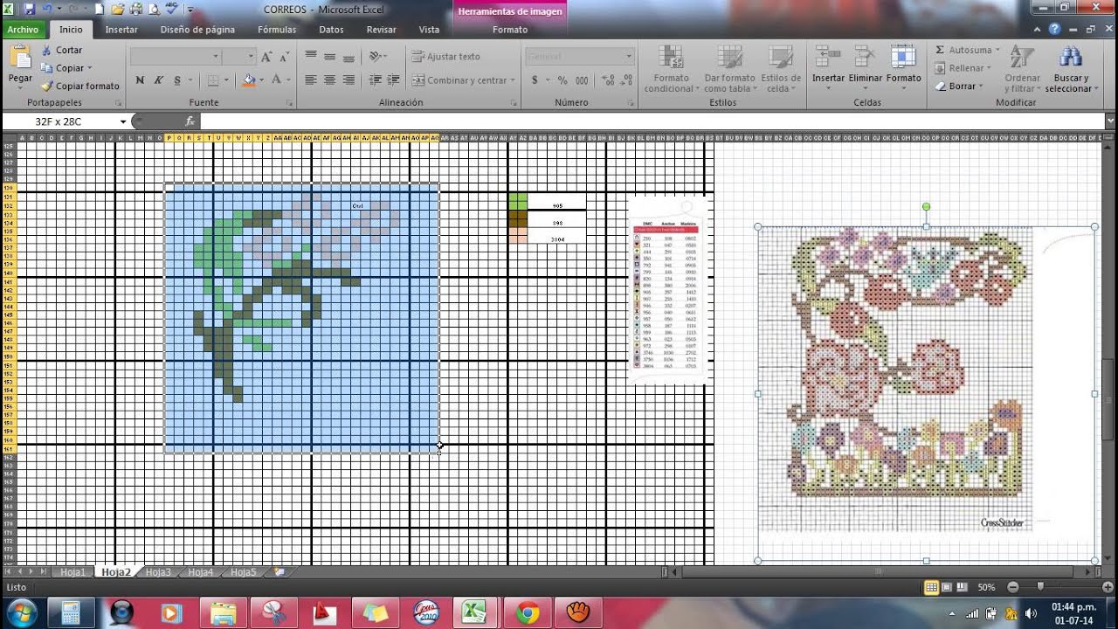This screenshot has height=629, width=1118.
Task: Toggle italic K formatting
Action: (x=158, y=80)
